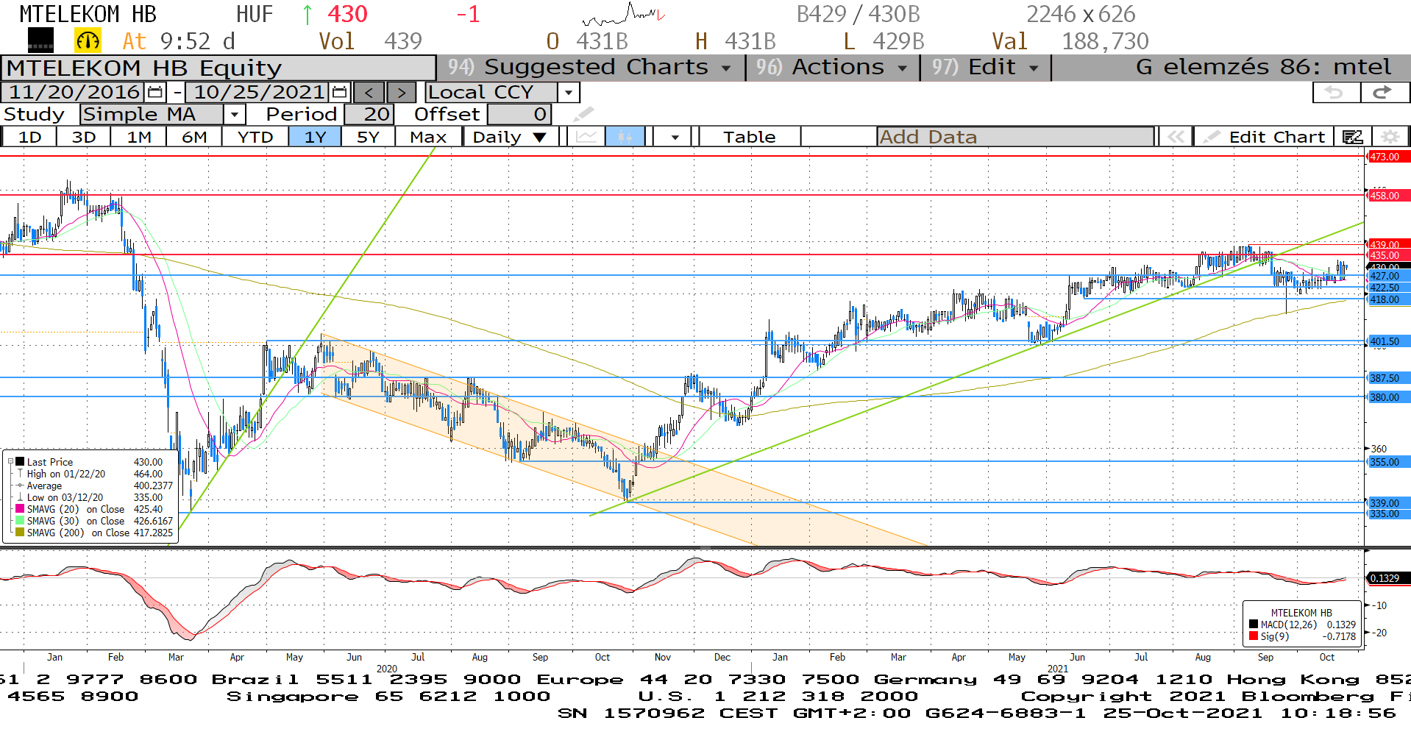Select the 1Y time range

pos(315,137)
